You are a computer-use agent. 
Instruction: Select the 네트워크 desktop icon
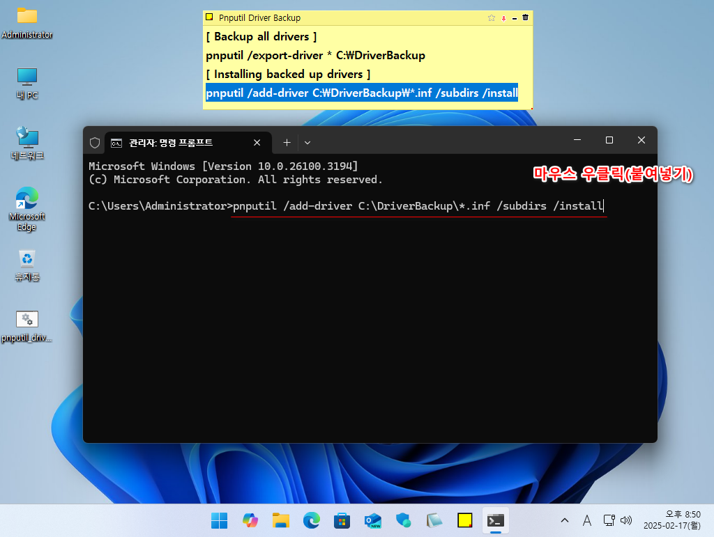pyautogui.click(x=27, y=143)
